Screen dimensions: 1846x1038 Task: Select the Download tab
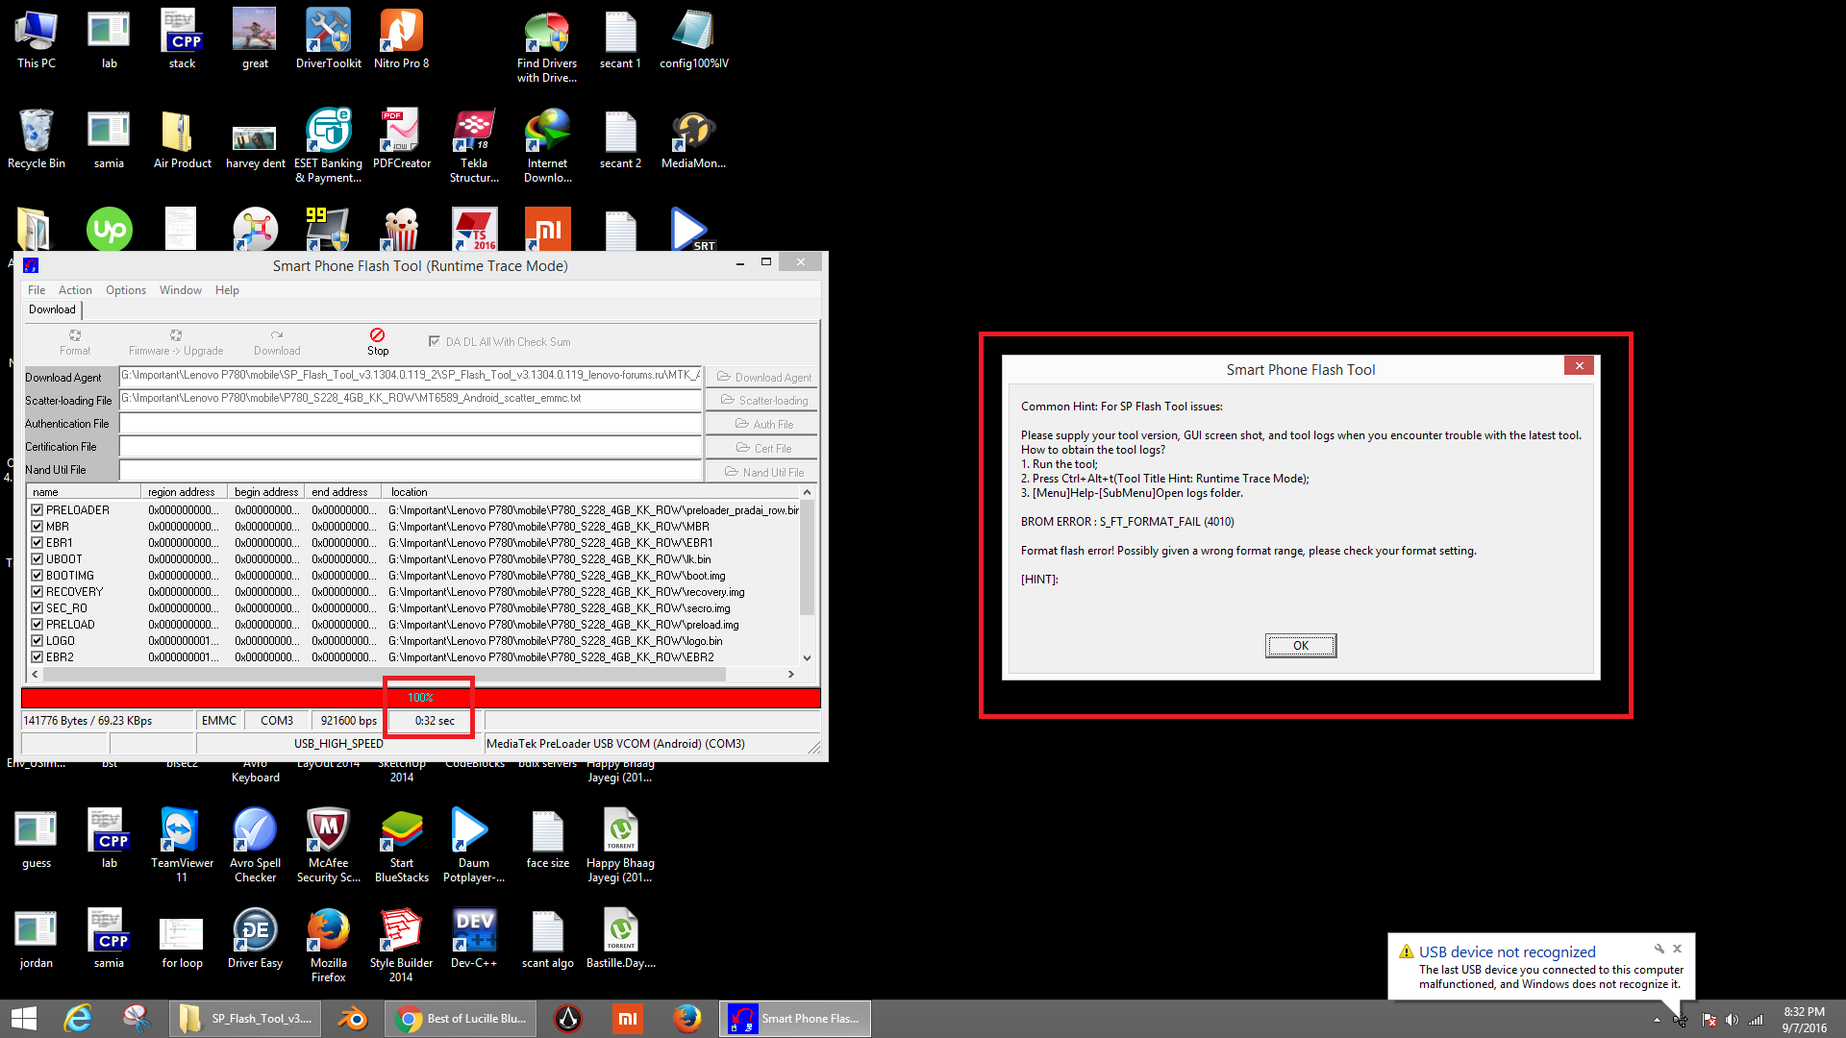point(52,309)
